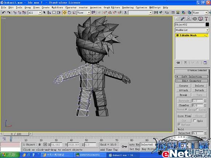Expand the Editable Mesh sub-object tree
This screenshot has height=158, width=211.
click(178, 35)
